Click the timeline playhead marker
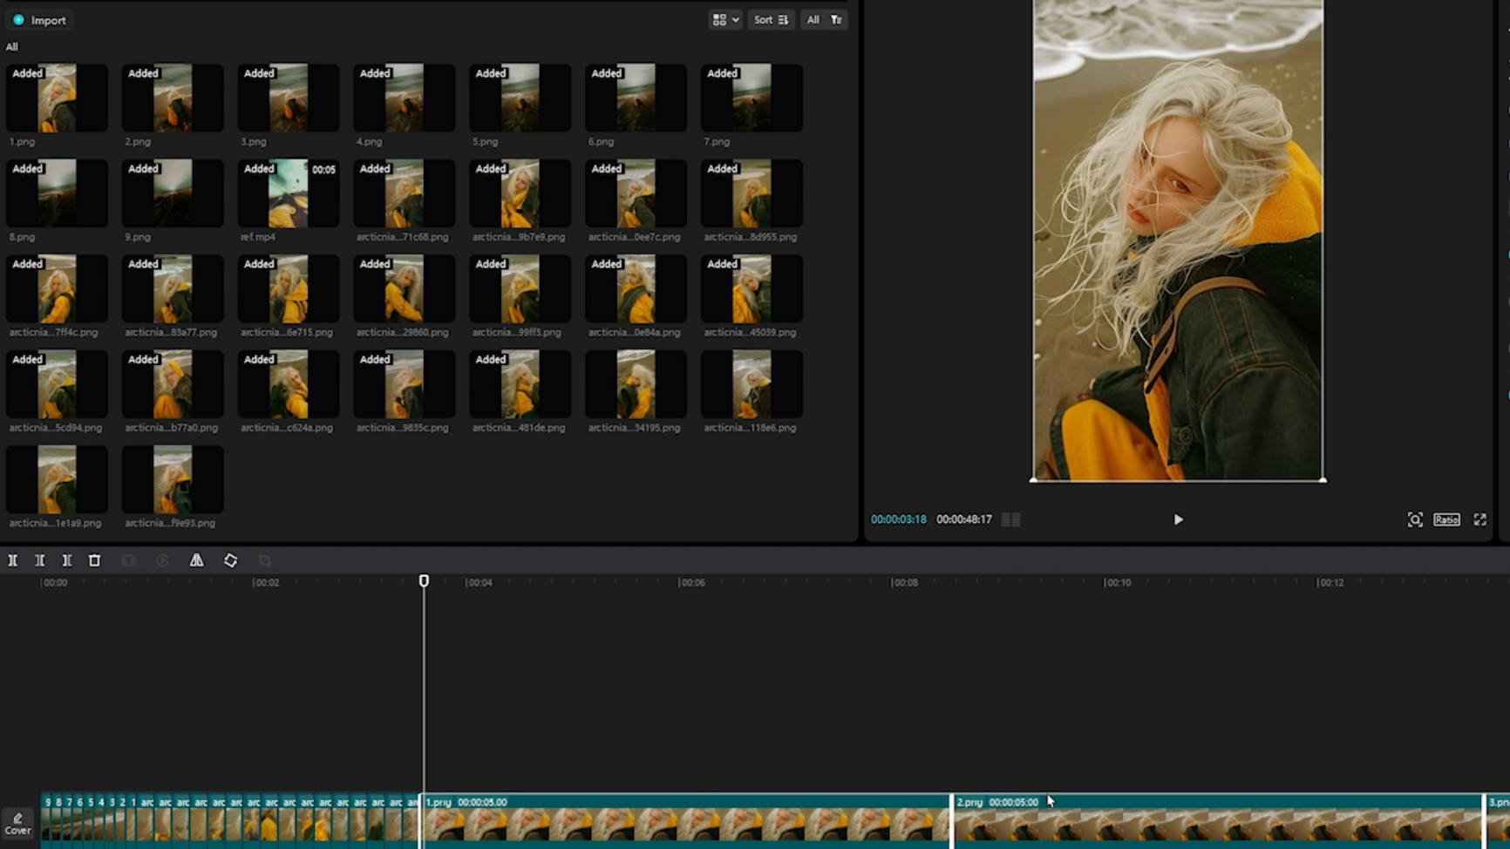The height and width of the screenshot is (849, 1510). pos(424,581)
